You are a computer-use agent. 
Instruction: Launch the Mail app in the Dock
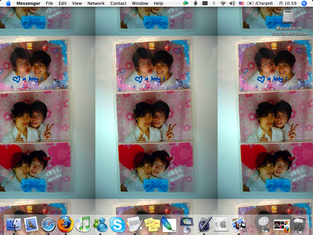tap(31, 225)
